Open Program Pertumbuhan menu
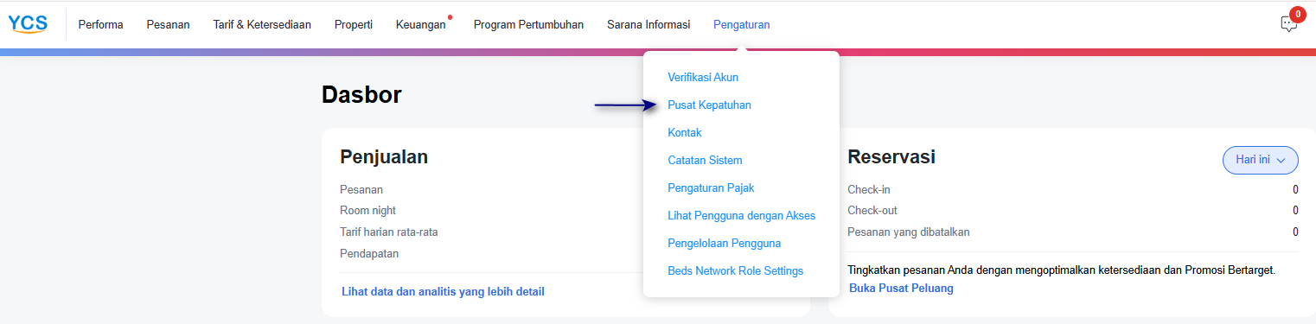 (x=528, y=25)
